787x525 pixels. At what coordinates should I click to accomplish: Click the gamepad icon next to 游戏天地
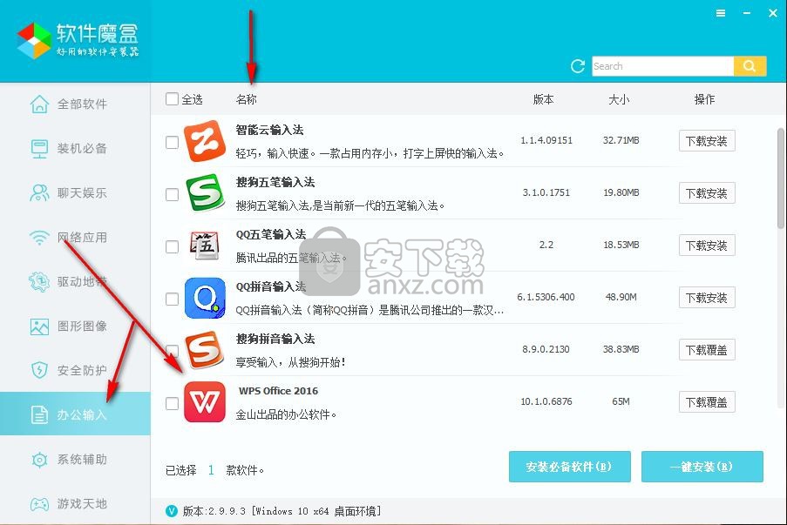pos(39,503)
